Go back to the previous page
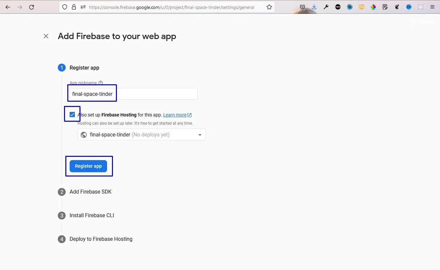This screenshot has width=440, height=270. point(8,7)
